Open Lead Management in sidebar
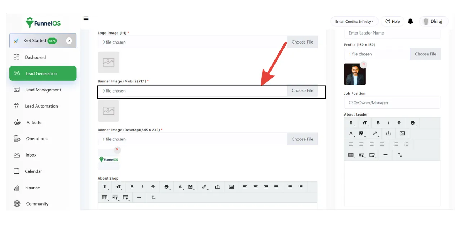This screenshot has width=461, height=234. (x=43, y=90)
